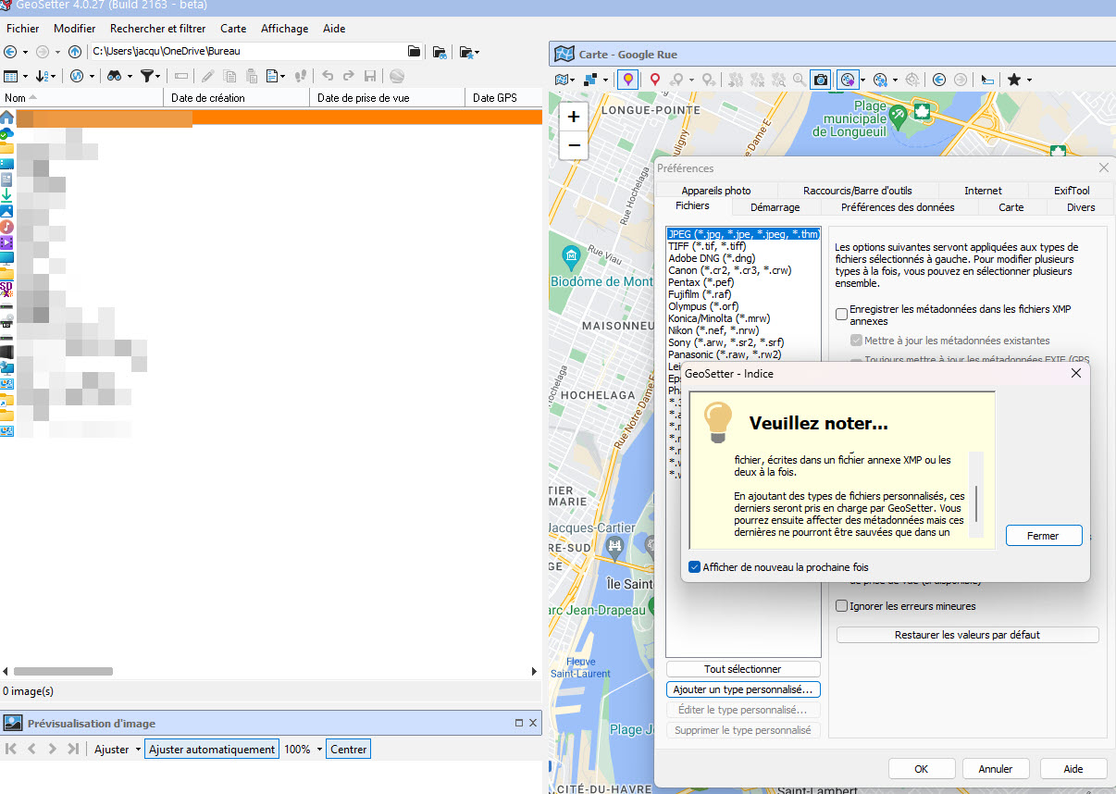The width and height of the screenshot is (1116, 794).
Task: Expand the filter funnel dropdown arrow
Action: pyautogui.click(x=158, y=76)
